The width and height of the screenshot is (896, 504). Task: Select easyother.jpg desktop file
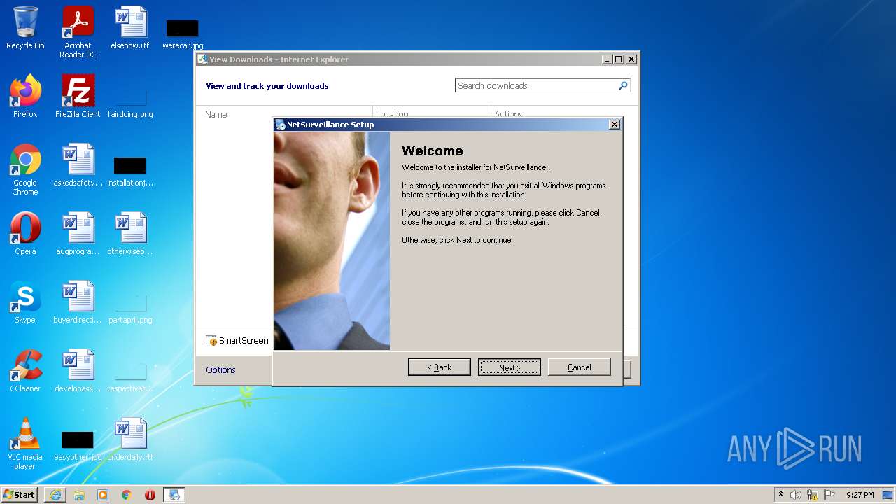pos(78,445)
